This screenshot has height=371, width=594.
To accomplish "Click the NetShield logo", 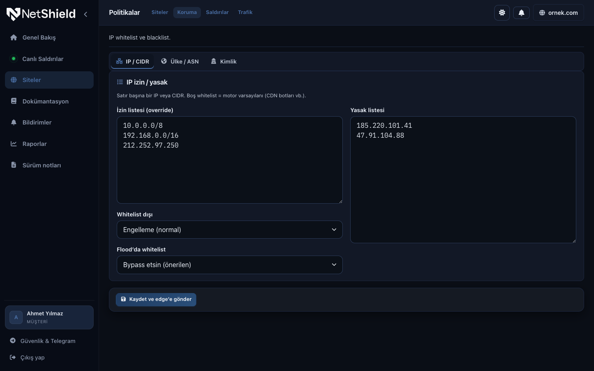I will click(41, 14).
